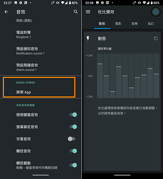Open the hamburger menu in 杜比聲效
Screen dimensions: 163x179
(88, 12)
